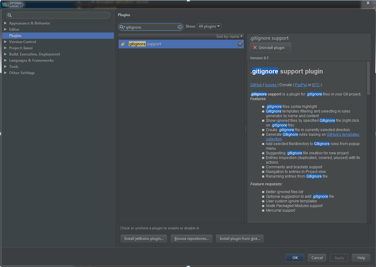Click the plugin description vertical scrollbar
Viewport: 376px width, 267px height.
point(369,78)
